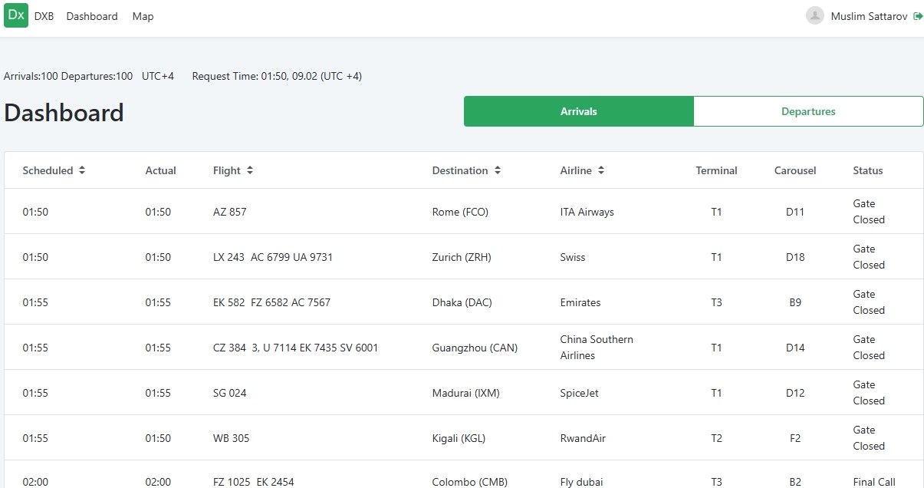Sort by Scheduled column arrows
The height and width of the screenshot is (488, 924).
click(82, 170)
